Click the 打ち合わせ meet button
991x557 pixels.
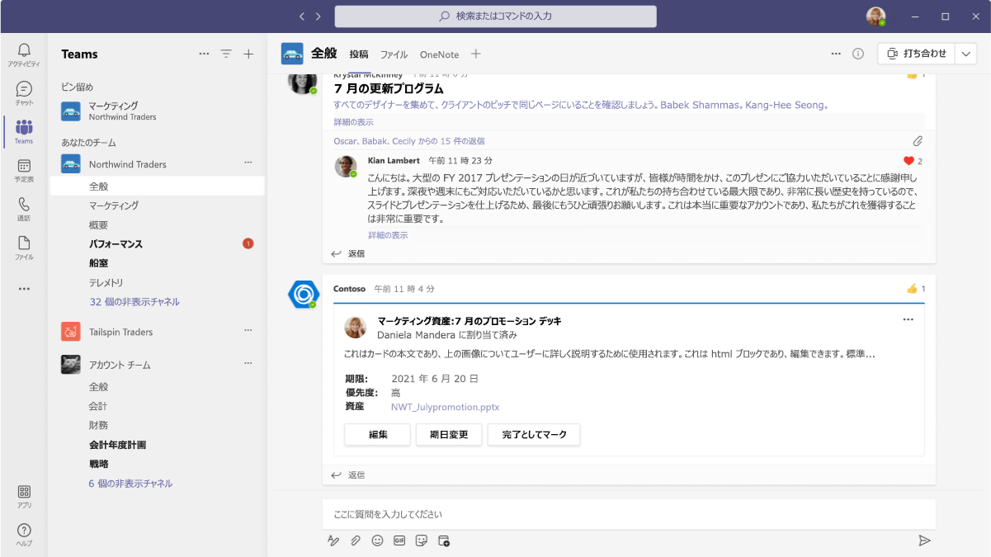click(916, 54)
